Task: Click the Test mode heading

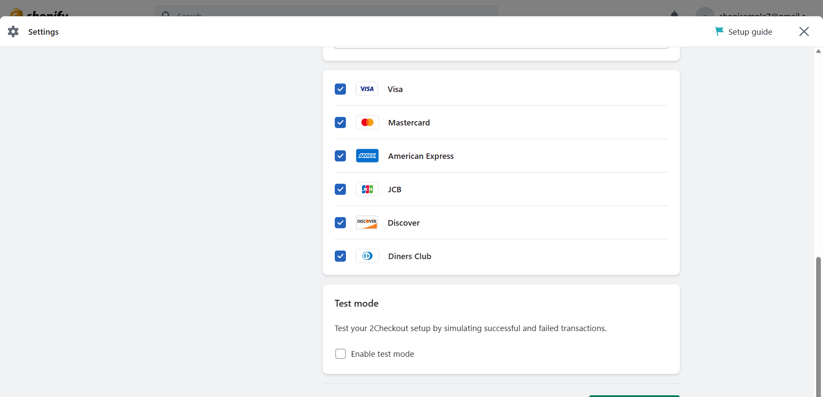Action: tap(357, 303)
